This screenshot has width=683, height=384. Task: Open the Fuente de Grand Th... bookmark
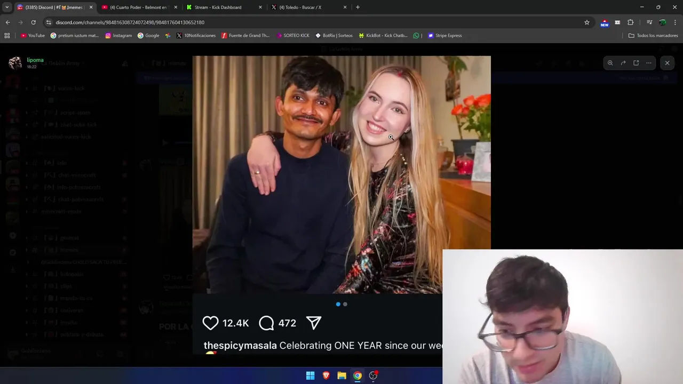pyautogui.click(x=245, y=36)
